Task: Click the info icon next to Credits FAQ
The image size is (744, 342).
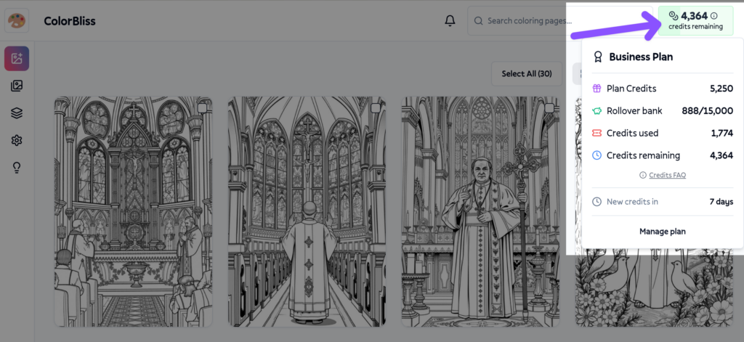Action: tap(643, 175)
